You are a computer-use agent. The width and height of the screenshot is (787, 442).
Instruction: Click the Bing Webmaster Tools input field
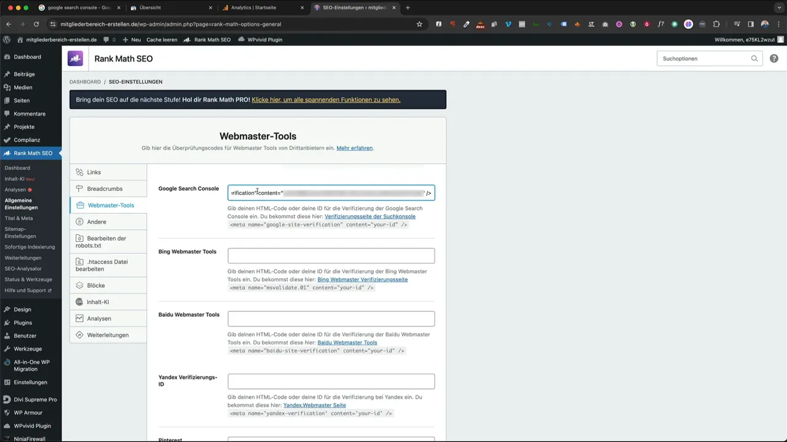tap(331, 255)
